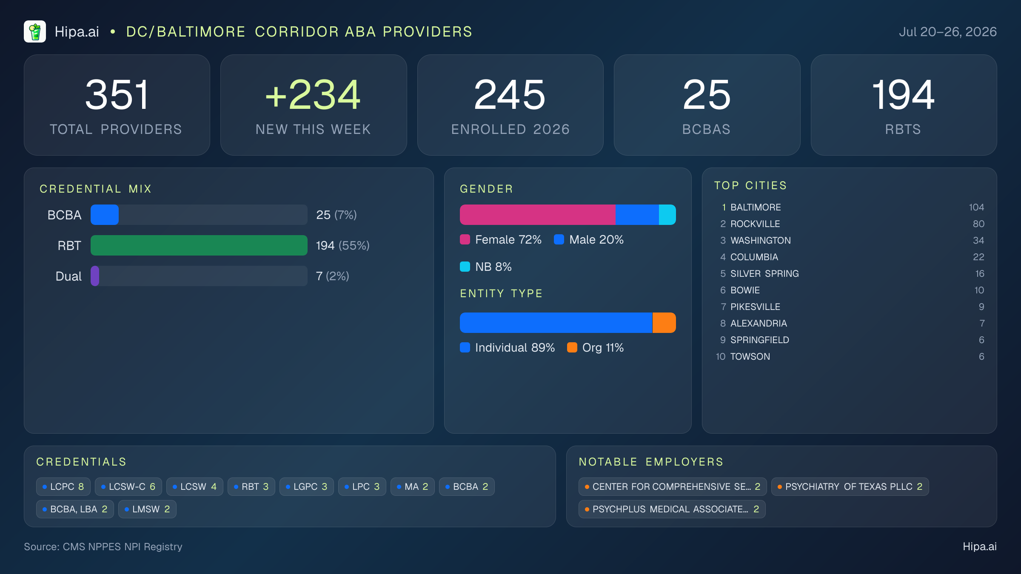
Task: Click the Gender section heading
Action: (487, 189)
